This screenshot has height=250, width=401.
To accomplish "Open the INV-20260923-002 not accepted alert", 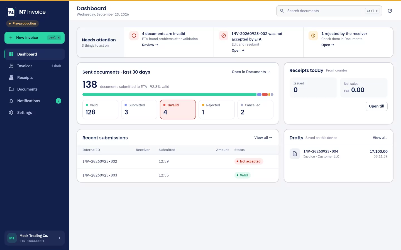I will (x=238, y=51).
